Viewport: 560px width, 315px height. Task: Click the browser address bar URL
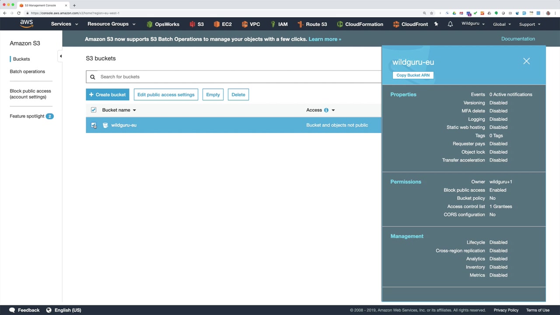pyautogui.click(x=75, y=13)
